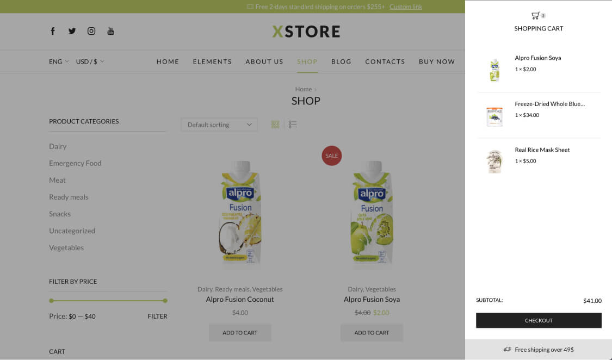Open the Facebook social icon
Screen dimensions: 612x360
click(x=53, y=31)
